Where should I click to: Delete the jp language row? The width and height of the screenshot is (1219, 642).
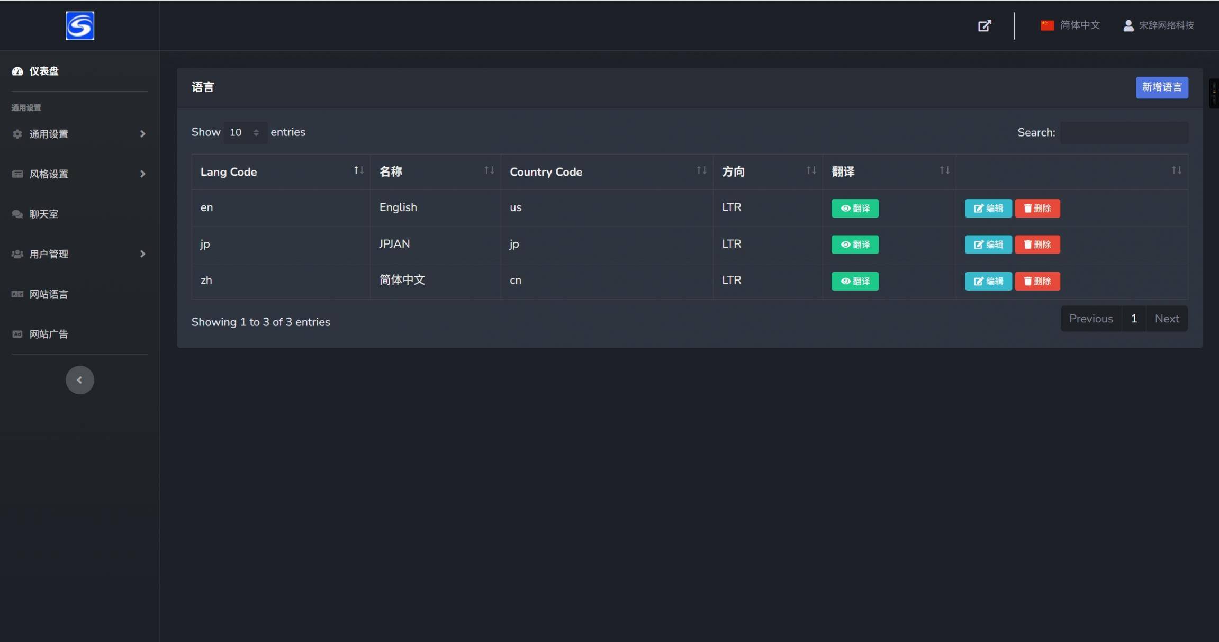1037,245
